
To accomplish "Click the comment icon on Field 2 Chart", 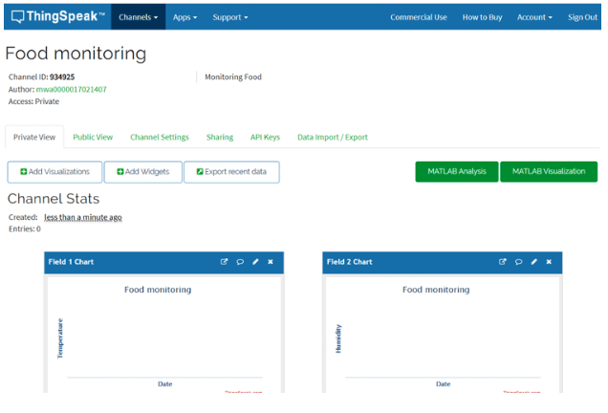I will tap(518, 262).
